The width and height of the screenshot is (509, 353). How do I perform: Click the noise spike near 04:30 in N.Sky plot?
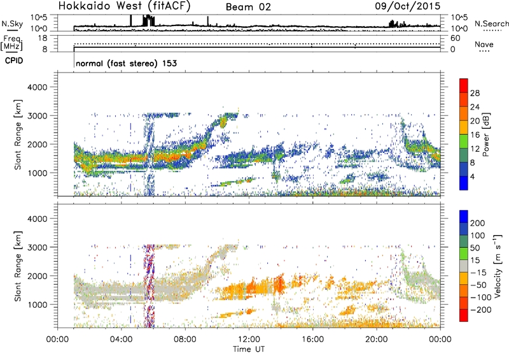tap(131, 20)
